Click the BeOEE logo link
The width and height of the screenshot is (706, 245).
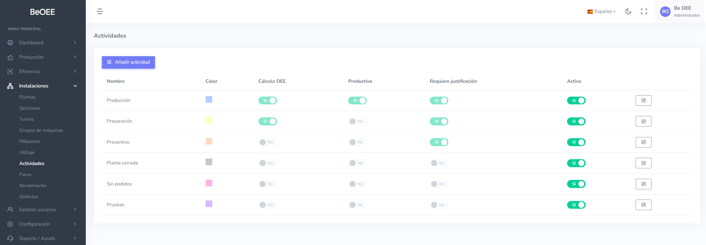point(42,12)
